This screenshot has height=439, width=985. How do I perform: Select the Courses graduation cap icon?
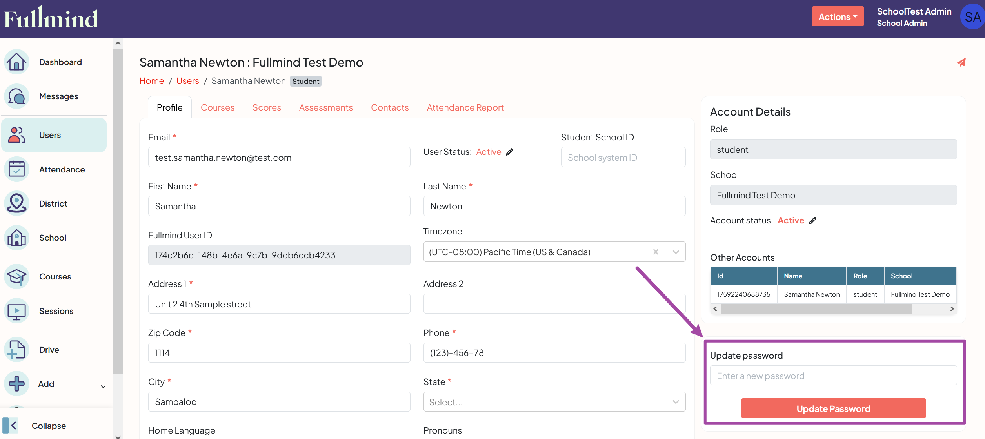16,276
